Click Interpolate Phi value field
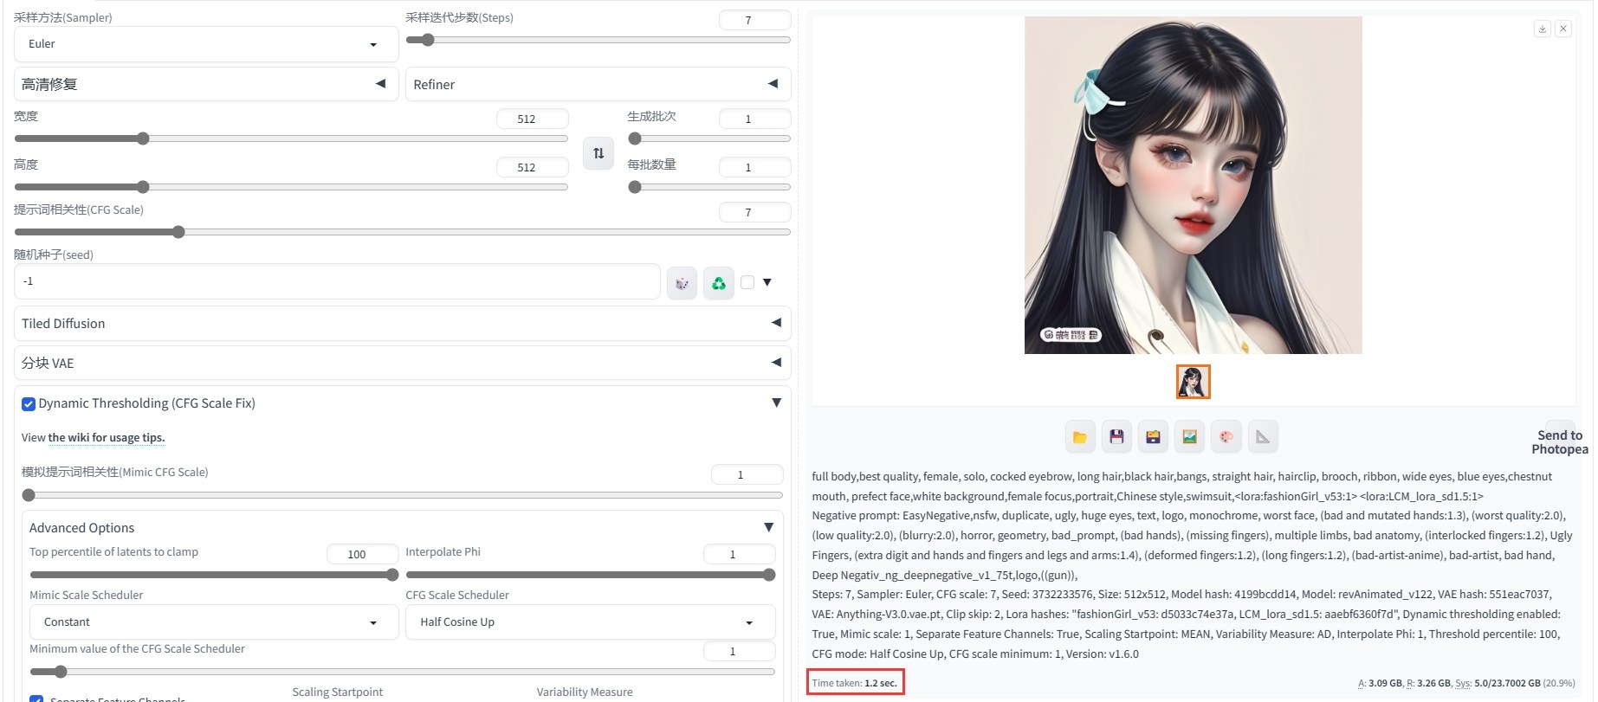 tap(739, 554)
